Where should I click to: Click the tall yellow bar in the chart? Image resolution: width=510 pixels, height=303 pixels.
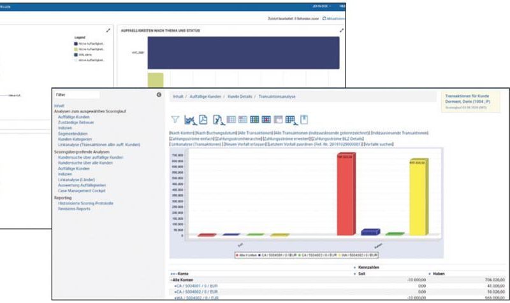click(419, 197)
